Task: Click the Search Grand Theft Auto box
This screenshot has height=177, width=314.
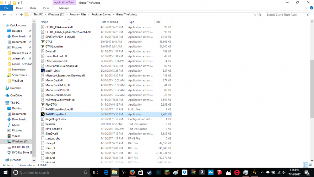Action: pos(288,15)
